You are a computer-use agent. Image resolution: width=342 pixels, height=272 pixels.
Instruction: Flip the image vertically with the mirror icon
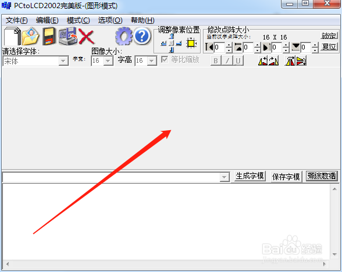tap(301, 61)
